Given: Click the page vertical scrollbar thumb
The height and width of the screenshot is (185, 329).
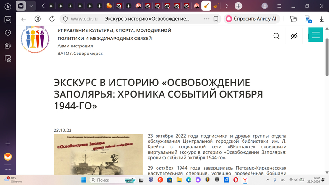Looking at the screenshot, I should (x=327, y=57).
